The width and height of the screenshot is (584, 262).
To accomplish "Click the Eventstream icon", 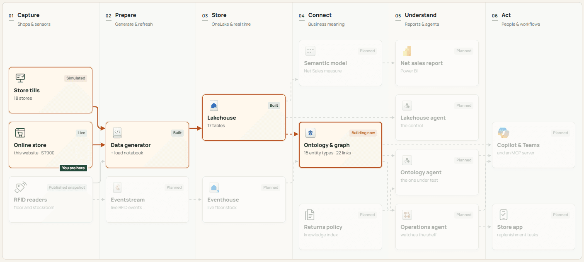I will pos(117,187).
